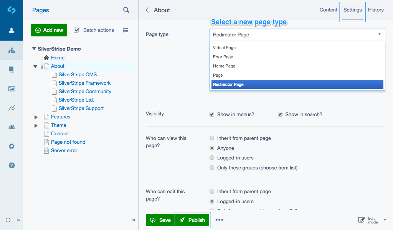Screen dimensions: 393x230
Task: Open the Settings gear in the sidebar
Action: tap(11, 146)
